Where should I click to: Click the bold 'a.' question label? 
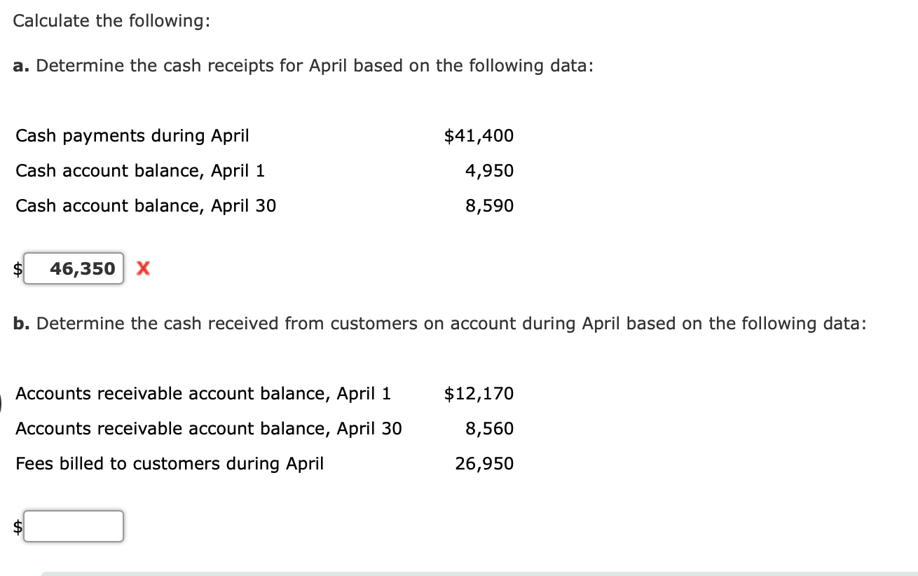(22, 66)
